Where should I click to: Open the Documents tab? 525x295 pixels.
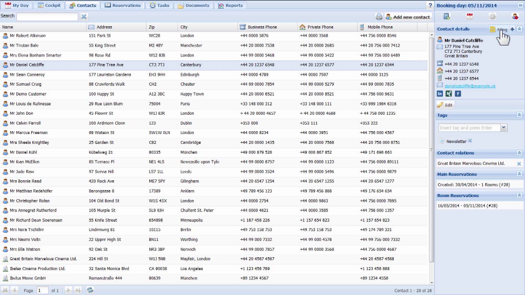(x=193, y=5)
